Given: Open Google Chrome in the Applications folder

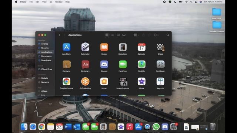Looking at the screenshot, I should (x=66, y=82).
